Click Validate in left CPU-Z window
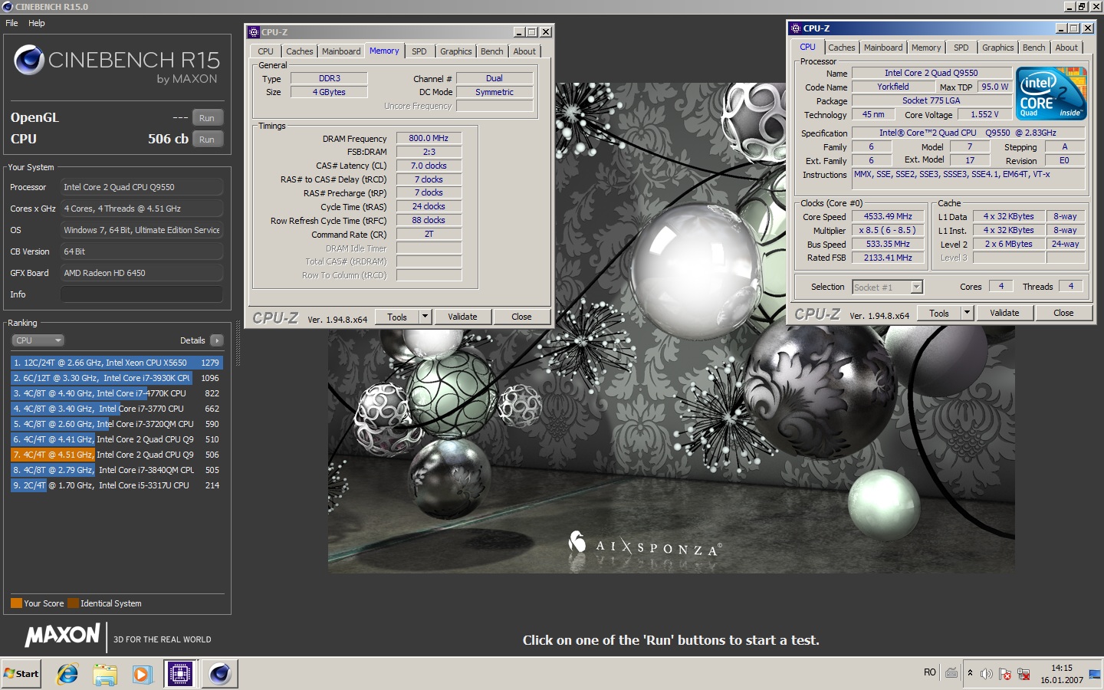The image size is (1104, 690). click(x=462, y=317)
